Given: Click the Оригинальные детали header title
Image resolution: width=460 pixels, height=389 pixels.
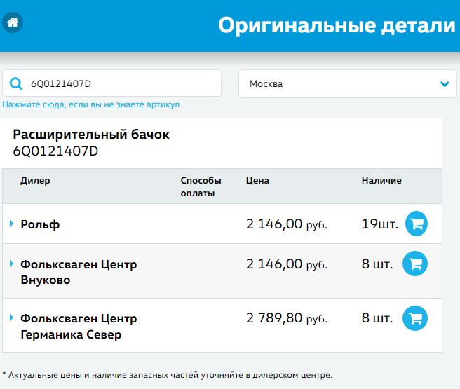Looking at the screenshot, I should pyautogui.click(x=337, y=25).
